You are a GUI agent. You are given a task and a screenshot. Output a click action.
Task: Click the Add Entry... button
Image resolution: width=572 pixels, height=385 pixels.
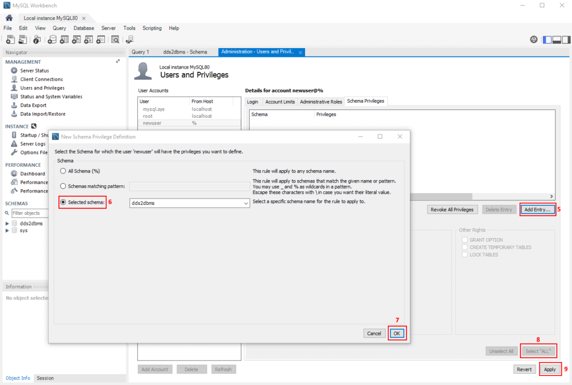[537, 209]
